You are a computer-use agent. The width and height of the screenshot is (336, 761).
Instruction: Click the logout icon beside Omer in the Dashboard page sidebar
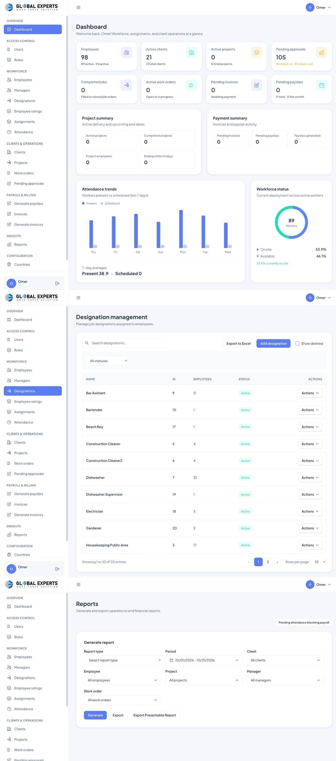coord(57,283)
